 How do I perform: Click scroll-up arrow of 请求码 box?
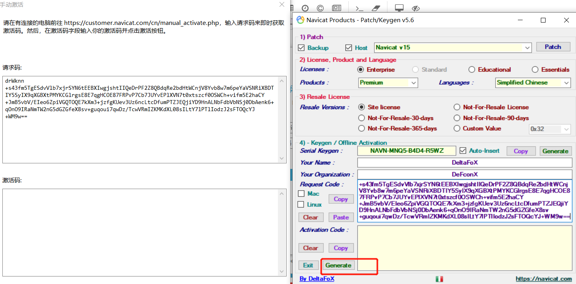(x=282, y=81)
